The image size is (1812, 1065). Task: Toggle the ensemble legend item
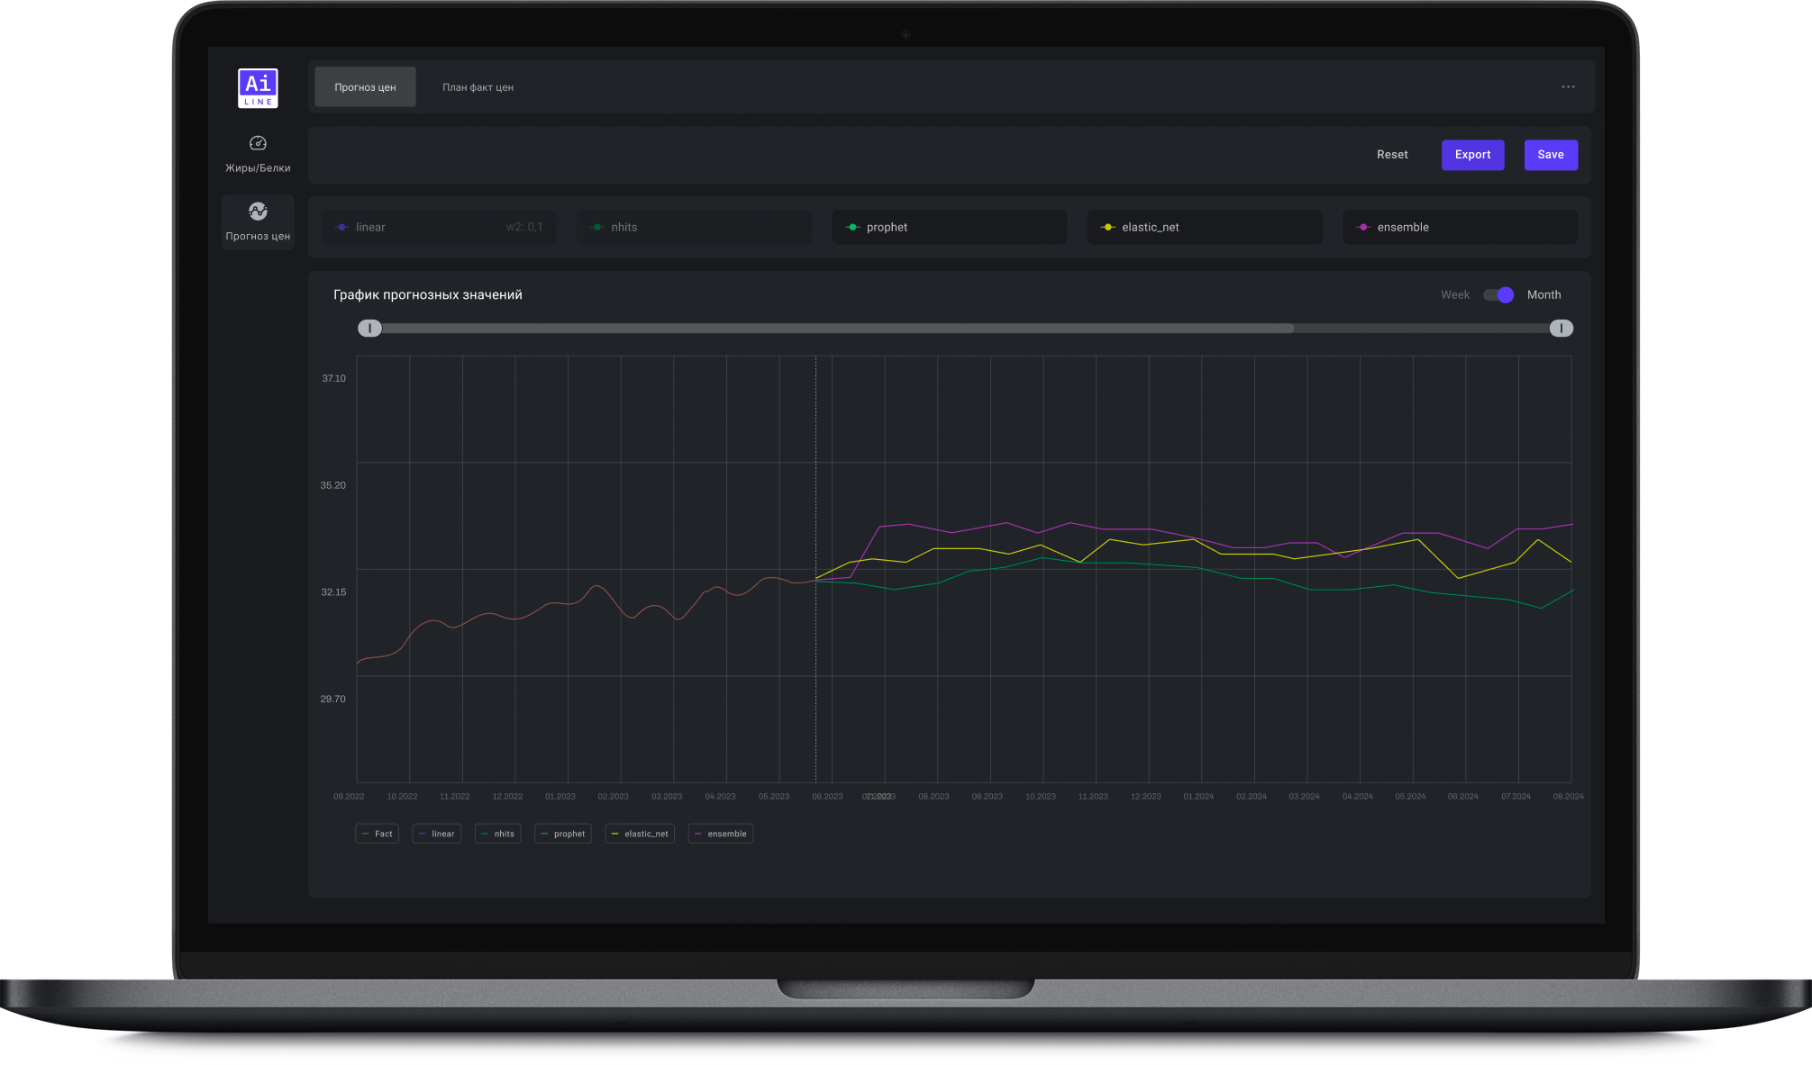(720, 834)
